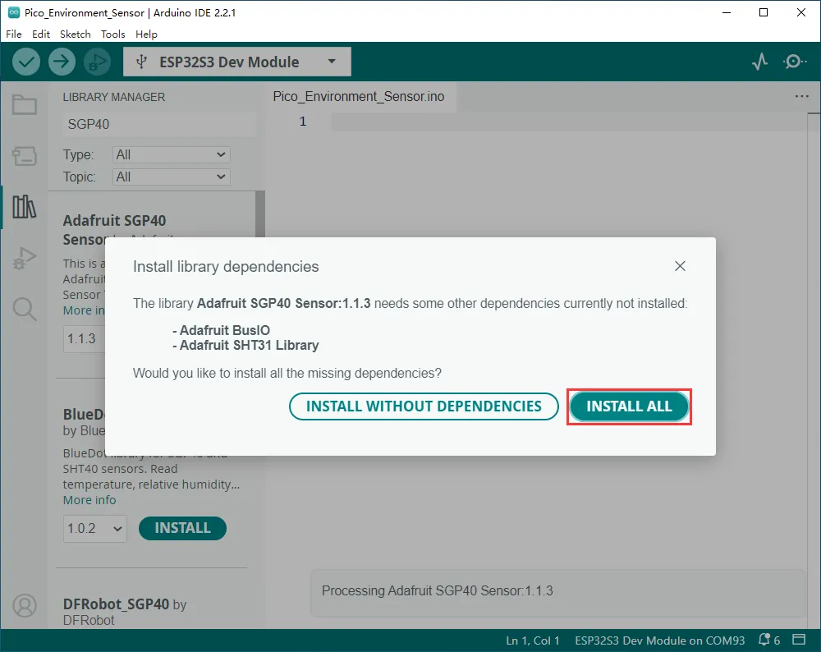Open More info link under BlueDot library
Viewport: 821px width, 652px height.
coord(89,500)
